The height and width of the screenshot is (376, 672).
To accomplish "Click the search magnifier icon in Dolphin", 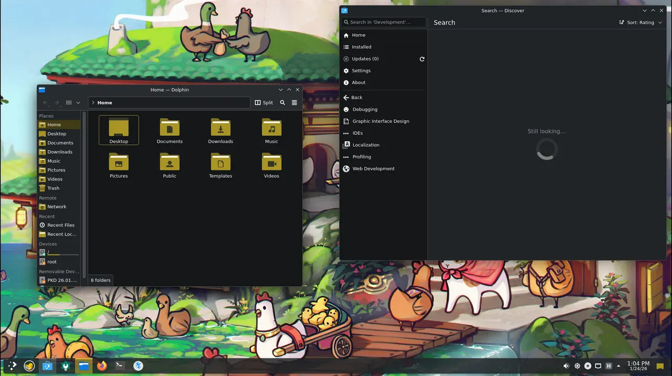I will point(282,103).
